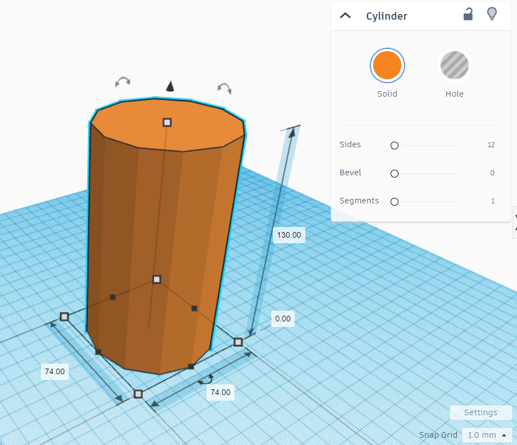Click the white height handle on cylinder top
This screenshot has width=517, height=445.
(167, 122)
